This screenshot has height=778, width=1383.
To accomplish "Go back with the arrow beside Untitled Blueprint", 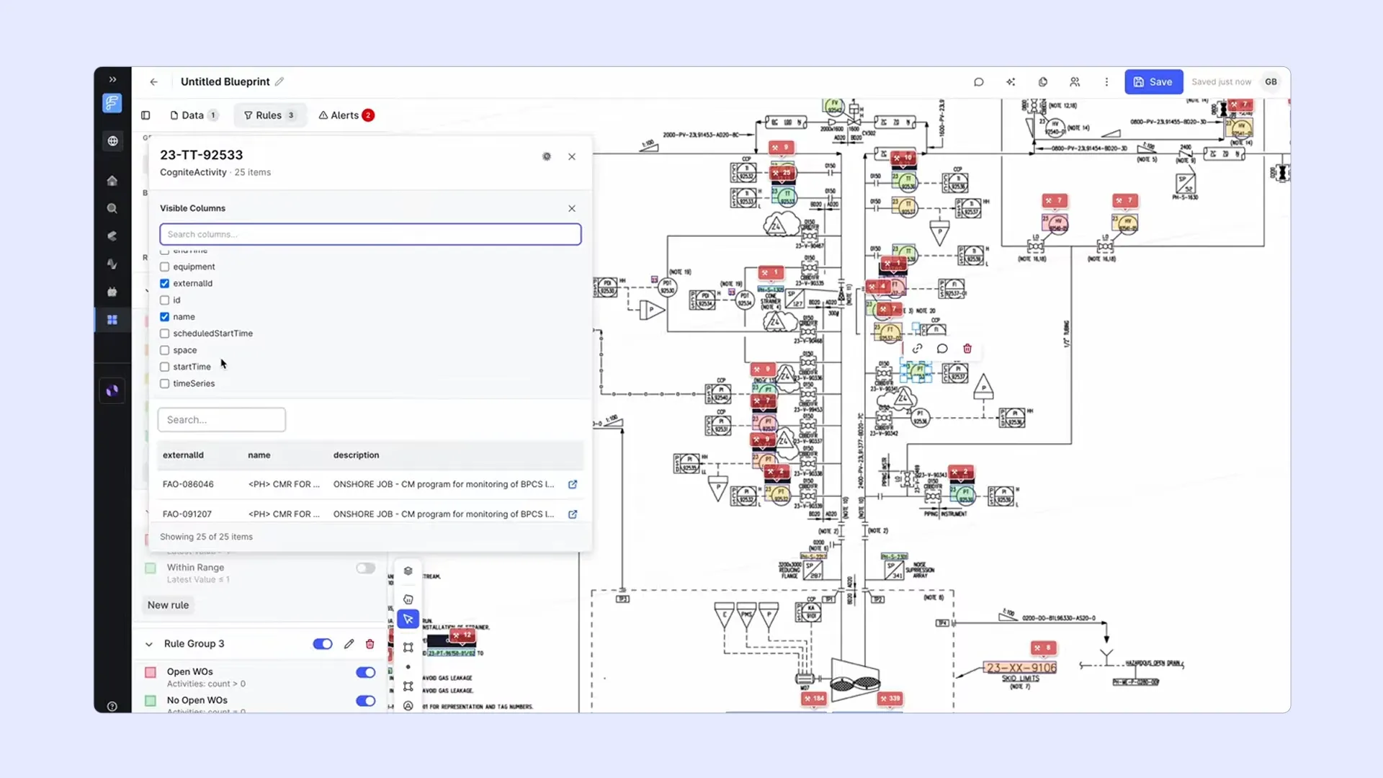I will coord(153,82).
